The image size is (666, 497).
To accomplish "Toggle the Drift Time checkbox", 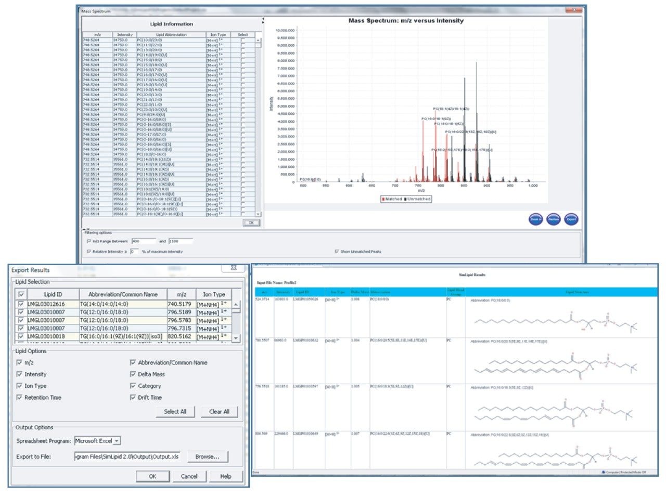I will pos(133,398).
